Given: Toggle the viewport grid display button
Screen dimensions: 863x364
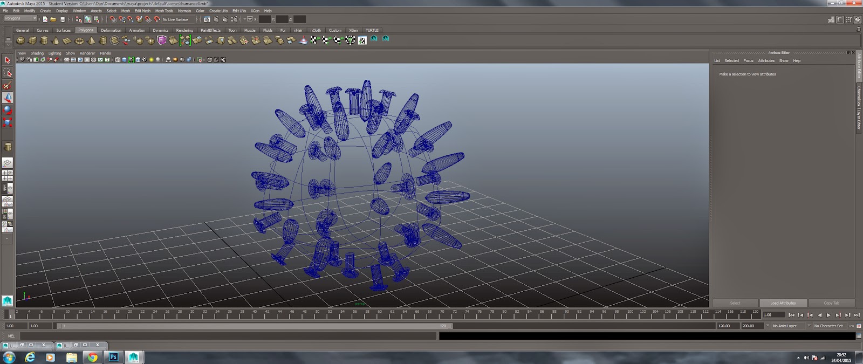Looking at the screenshot, I should click(67, 60).
